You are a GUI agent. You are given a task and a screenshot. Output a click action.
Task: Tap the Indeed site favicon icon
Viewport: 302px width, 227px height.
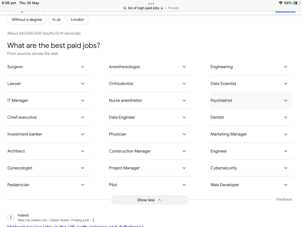click(11, 218)
